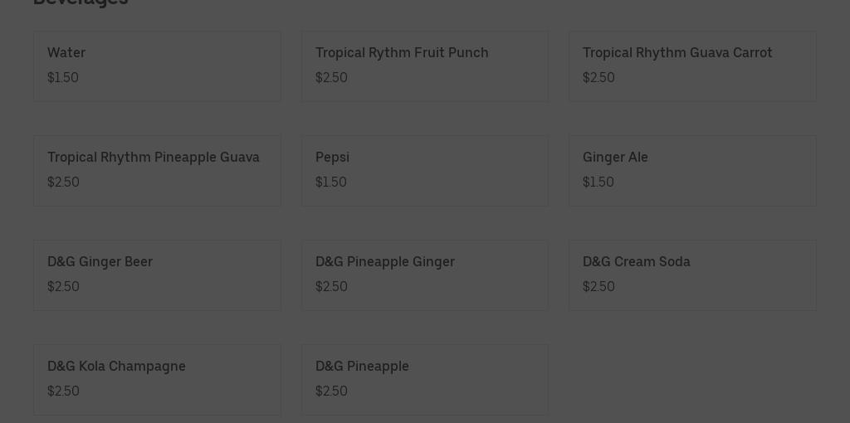This screenshot has height=423, width=850.
Task: Click the $1.50 price under Pepsi
Action: coord(331,182)
